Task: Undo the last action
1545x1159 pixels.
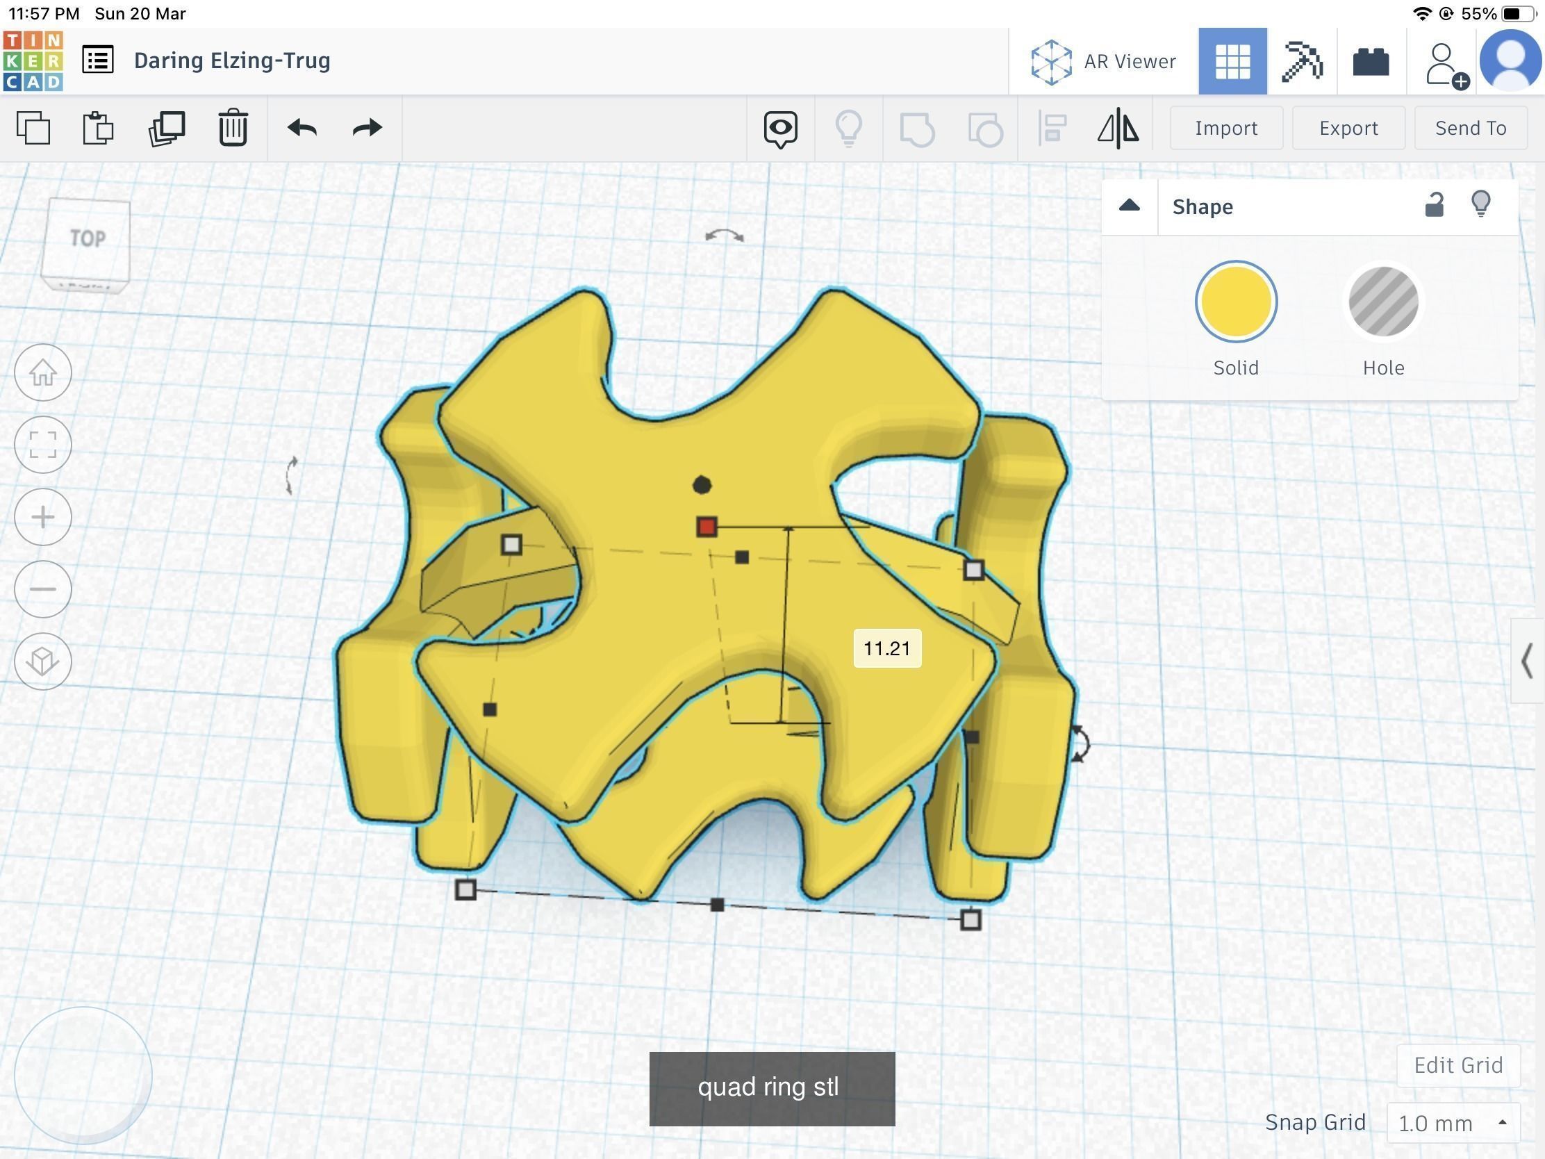Action: click(x=301, y=129)
